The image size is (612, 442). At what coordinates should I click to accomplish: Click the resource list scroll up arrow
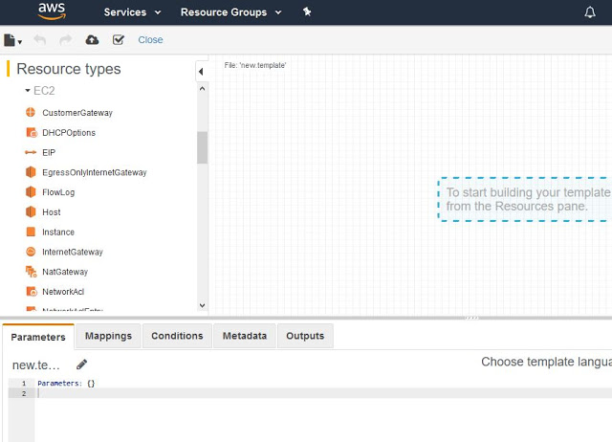202,89
